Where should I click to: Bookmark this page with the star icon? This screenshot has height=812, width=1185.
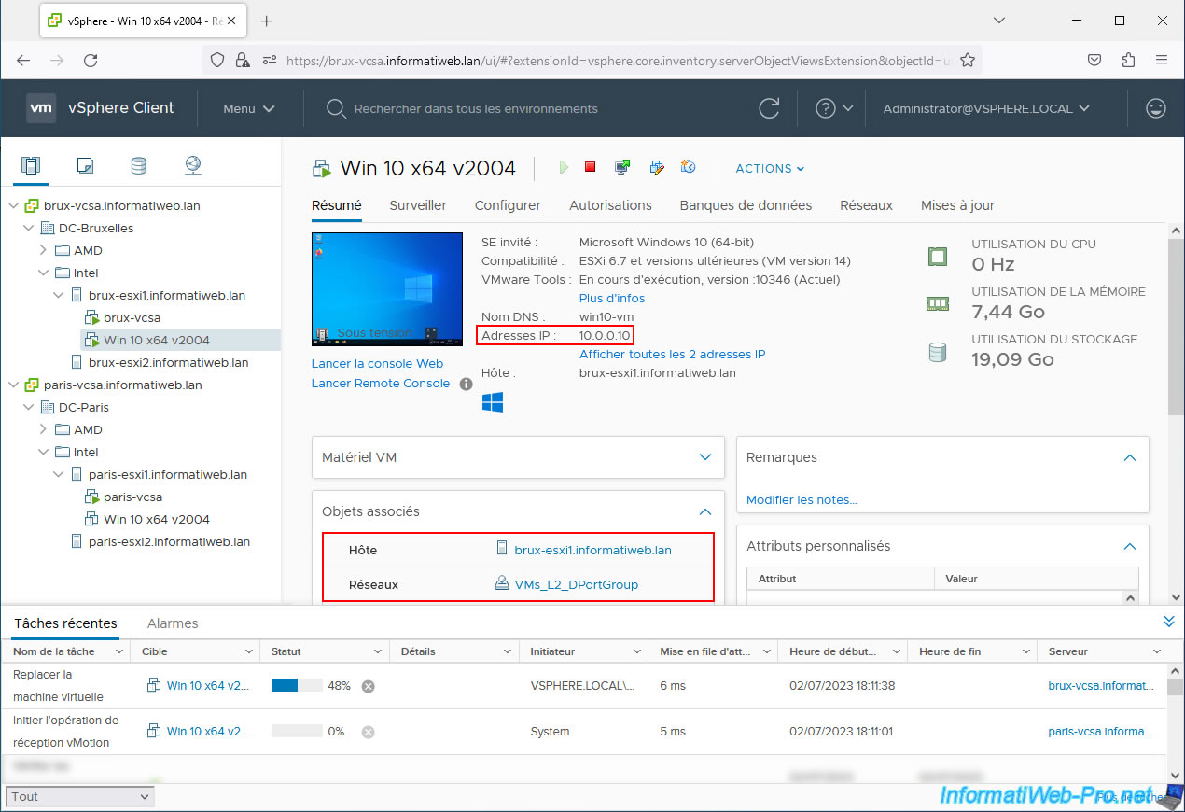tap(968, 60)
